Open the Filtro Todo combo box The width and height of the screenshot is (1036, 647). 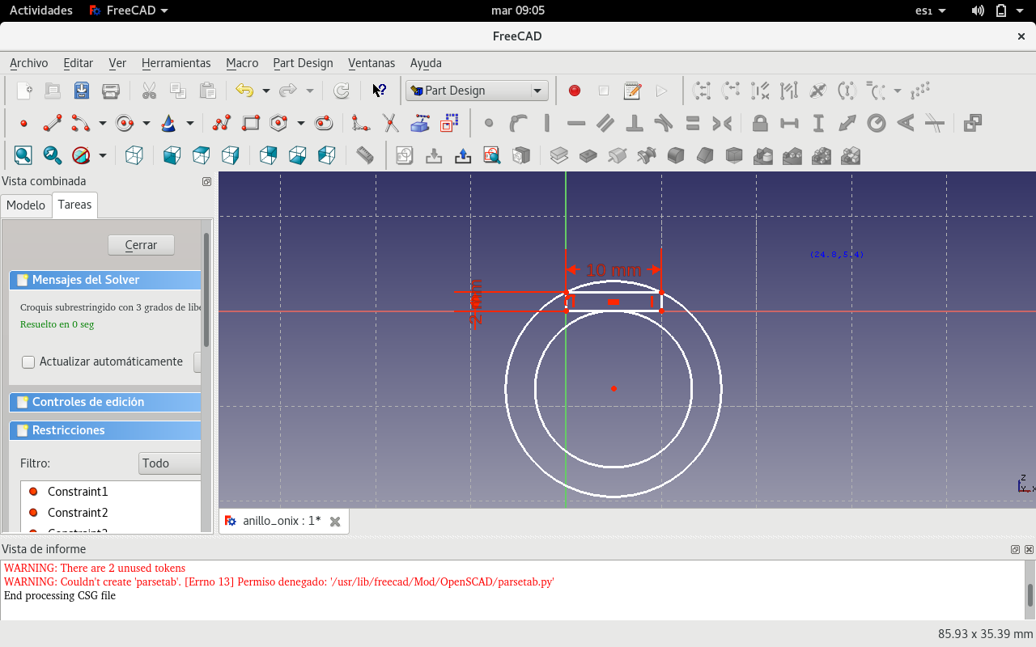[170, 463]
